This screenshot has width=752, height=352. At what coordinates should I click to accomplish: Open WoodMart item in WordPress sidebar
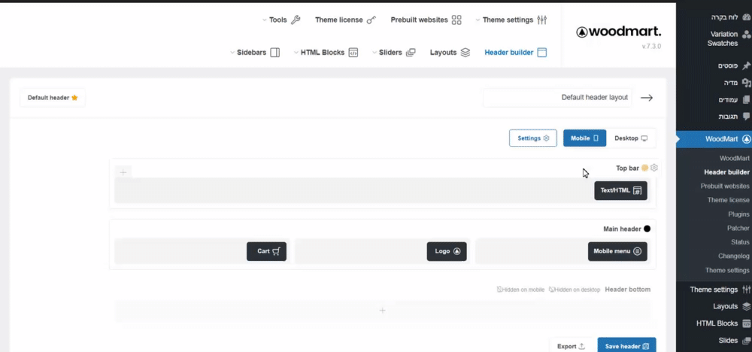click(x=714, y=139)
